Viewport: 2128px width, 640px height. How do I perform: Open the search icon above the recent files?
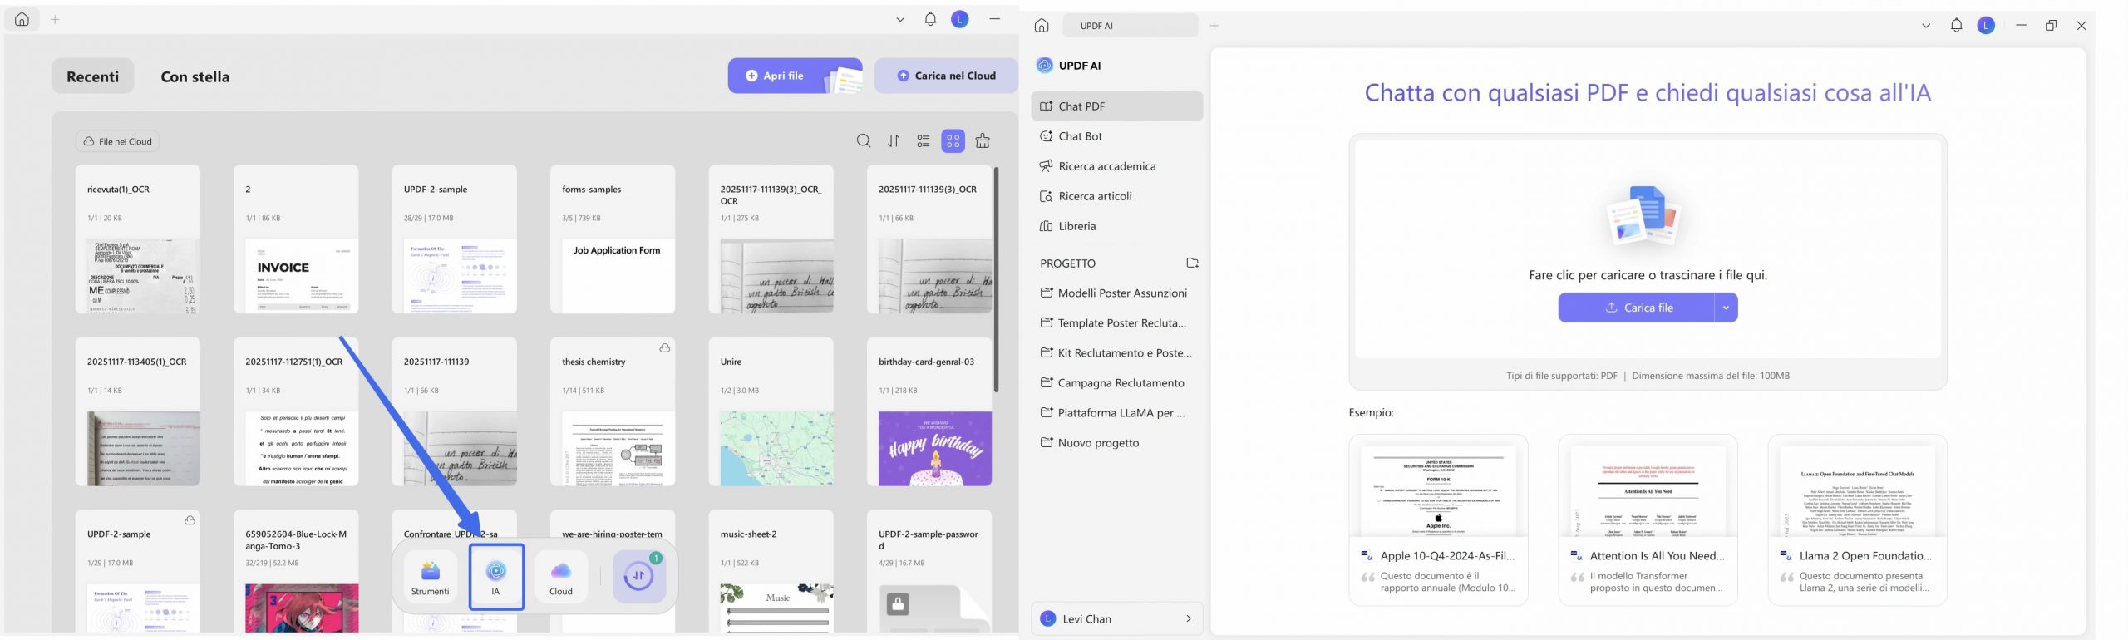864,141
